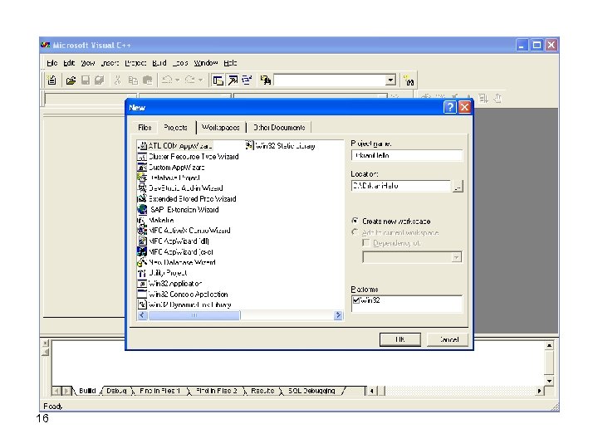The image size is (598, 448).
Task: Select MFC ActiveX ControlWizard
Action: click(x=184, y=231)
